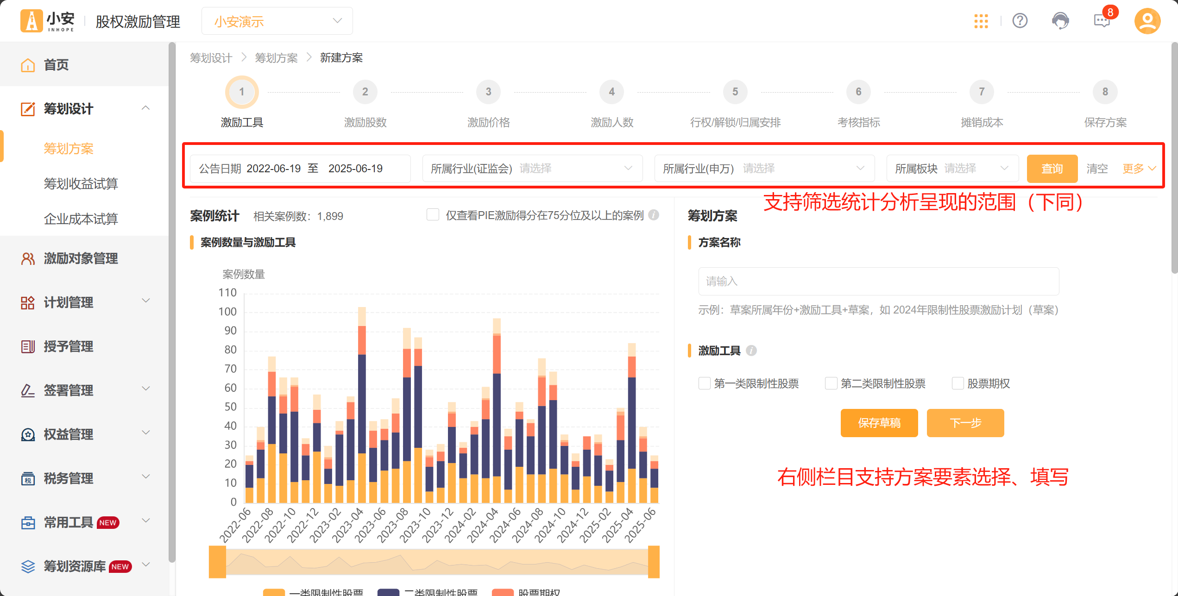Click info icon next to 激励工具 heading
This screenshot has height=596, width=1178.
[751, 351]
